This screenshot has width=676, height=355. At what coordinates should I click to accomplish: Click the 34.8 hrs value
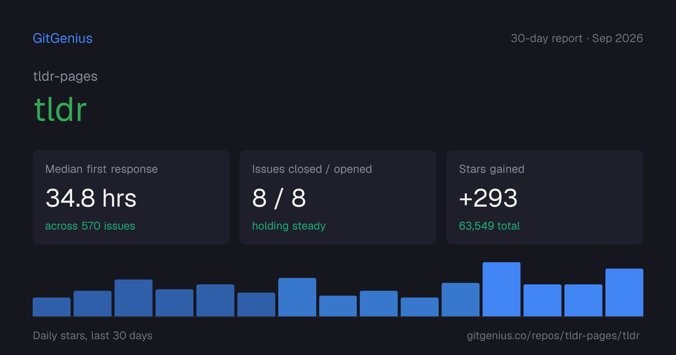click(x=91, y=198)
